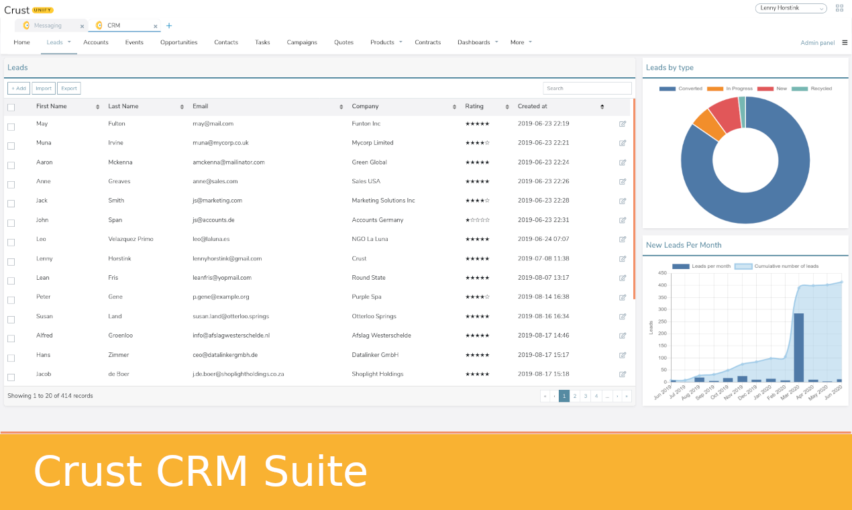Image resolution: width=852 pixels, height=510 pixels.
Task: Open the Opportunities section
Action: [x=179, y=42]
